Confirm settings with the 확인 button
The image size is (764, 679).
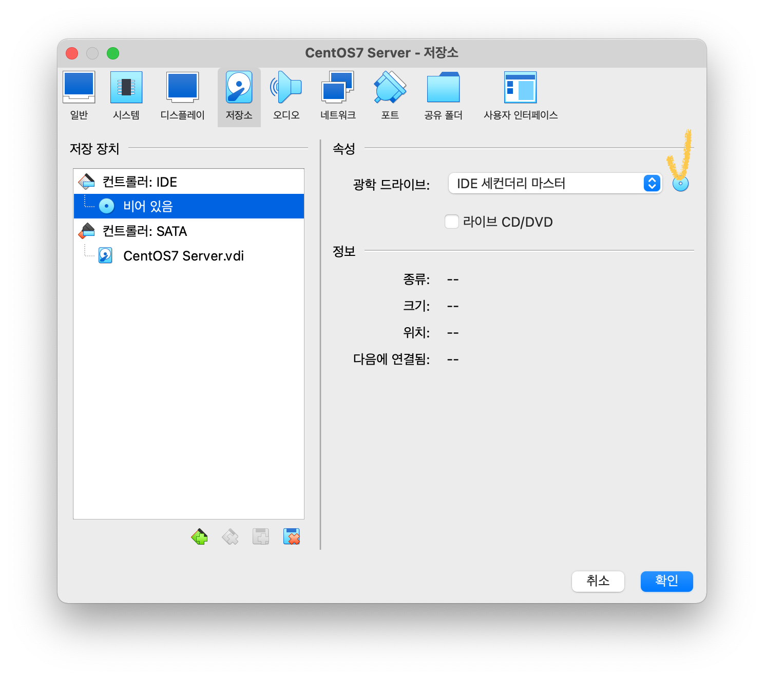pyautogui.click(x=667, y=581)
